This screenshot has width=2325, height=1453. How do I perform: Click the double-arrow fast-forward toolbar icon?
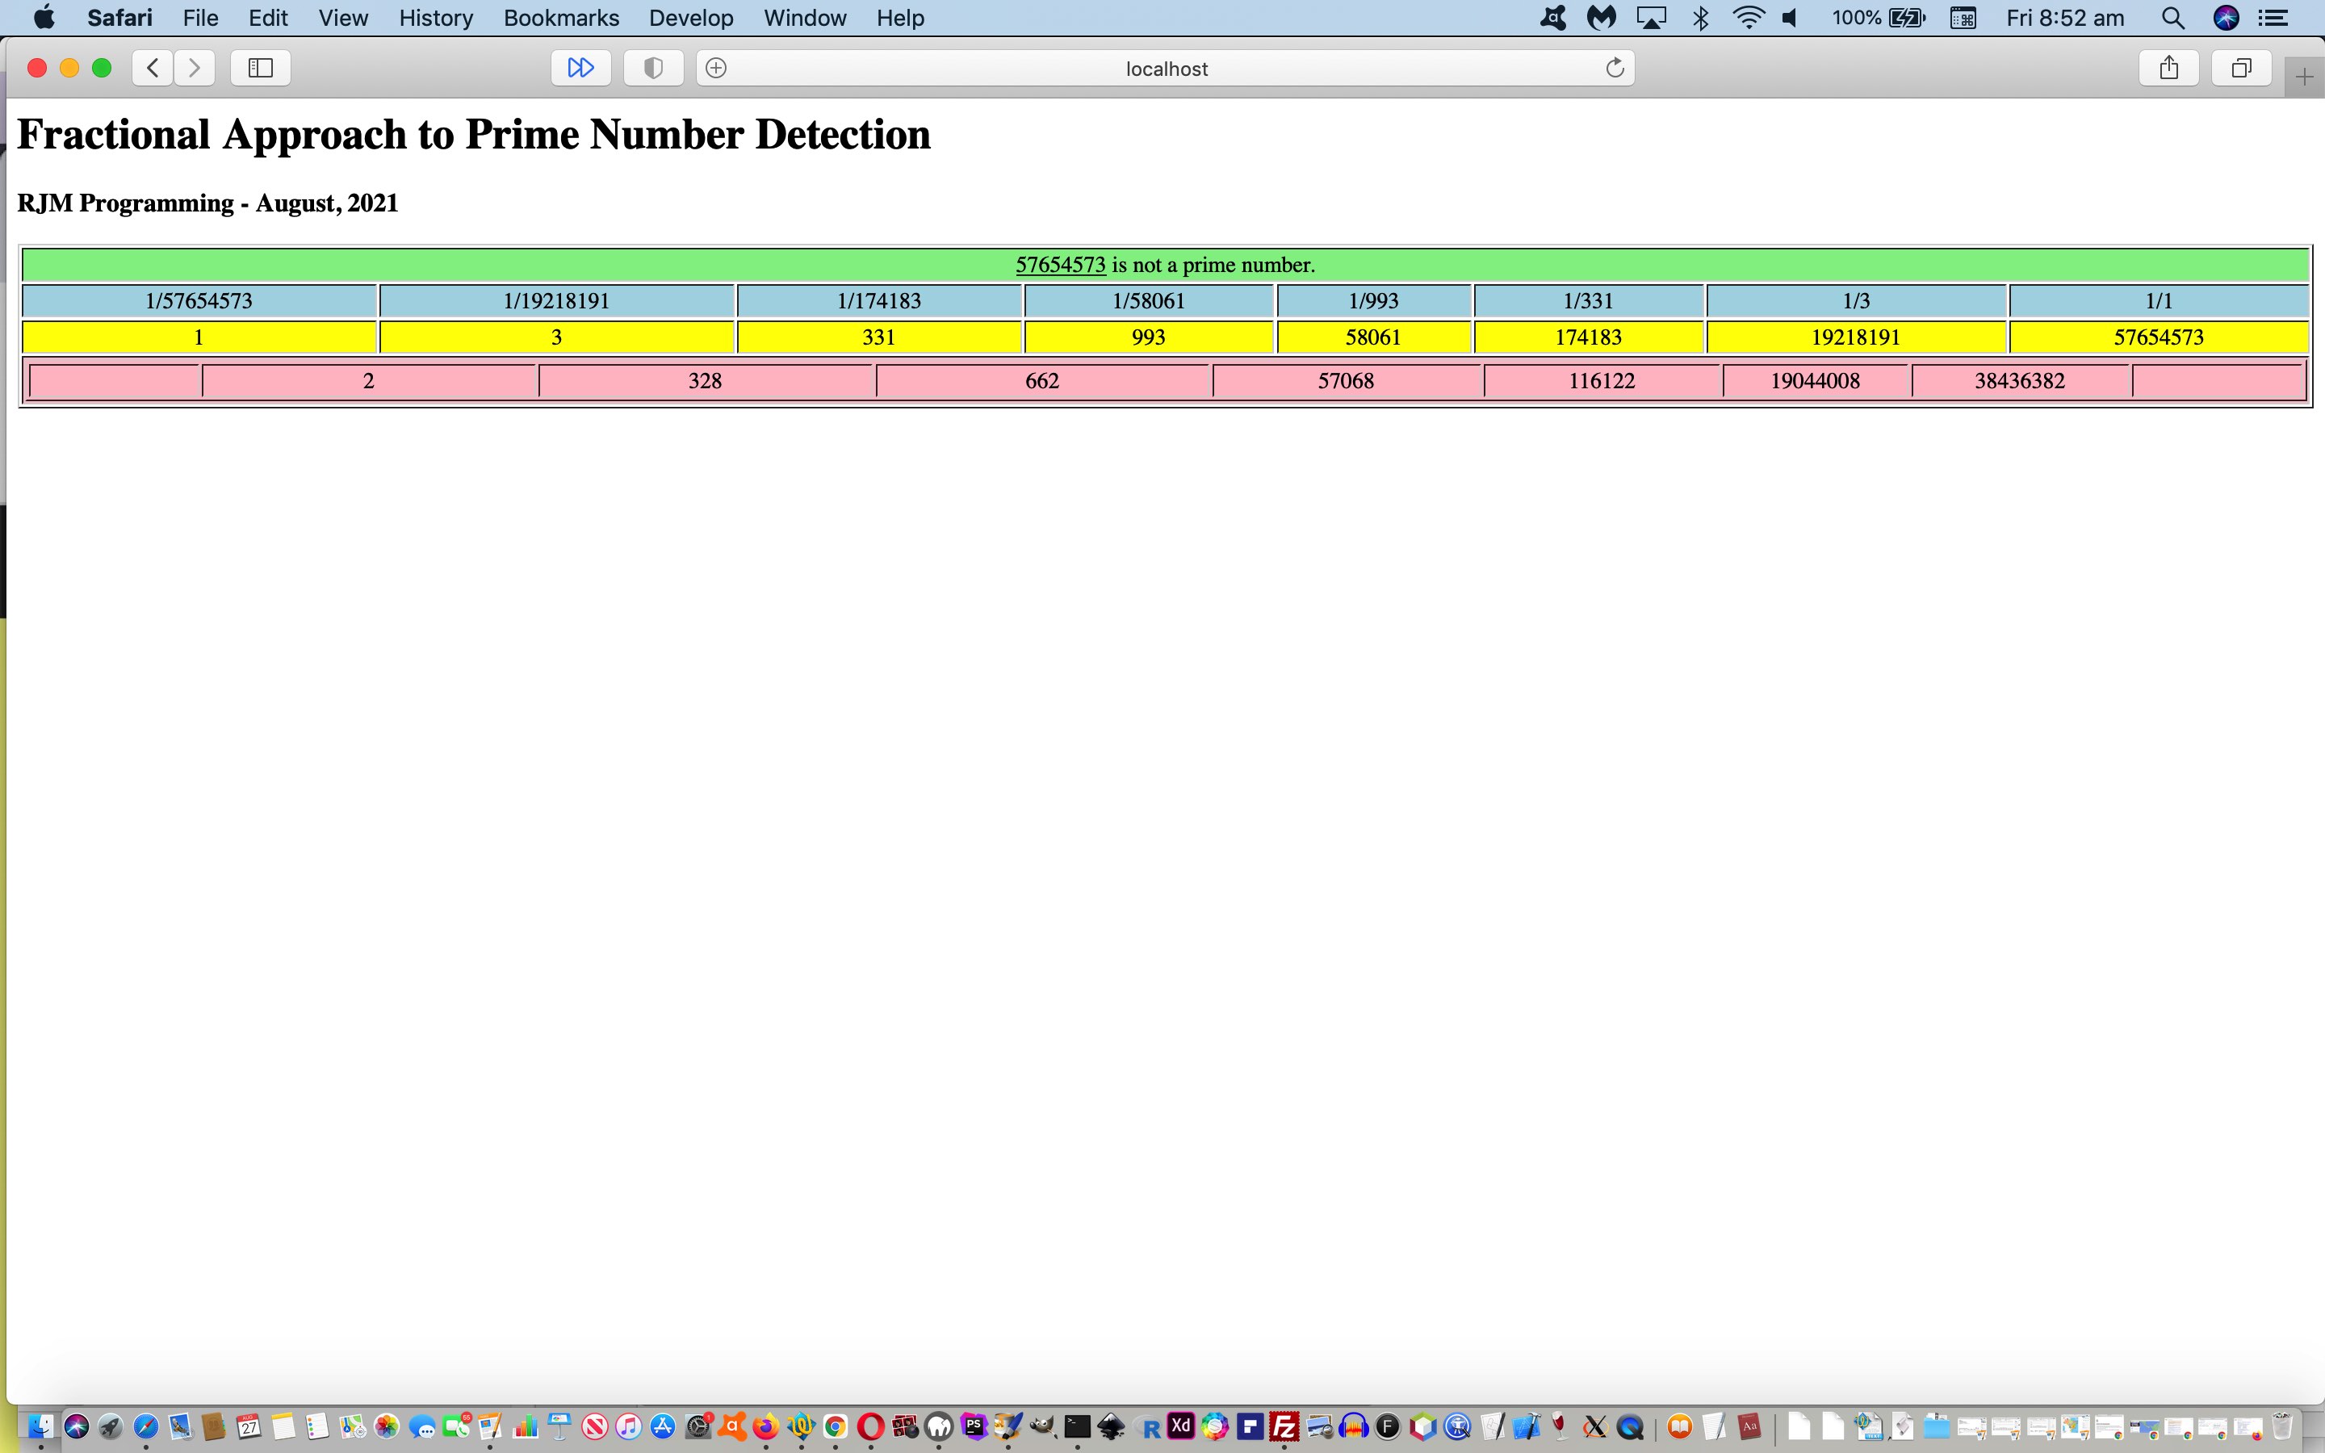click(580, 69)
